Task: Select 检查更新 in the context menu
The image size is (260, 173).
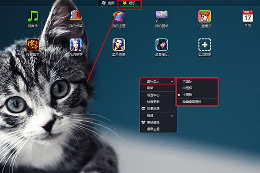Action: 158,102
